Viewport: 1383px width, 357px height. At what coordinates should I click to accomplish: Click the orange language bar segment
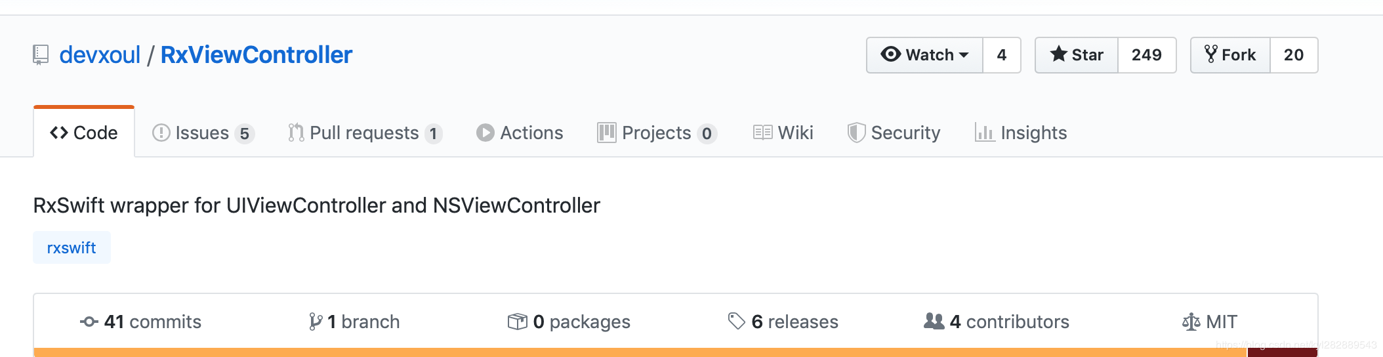pyautogui.click(x=640, y=352)
